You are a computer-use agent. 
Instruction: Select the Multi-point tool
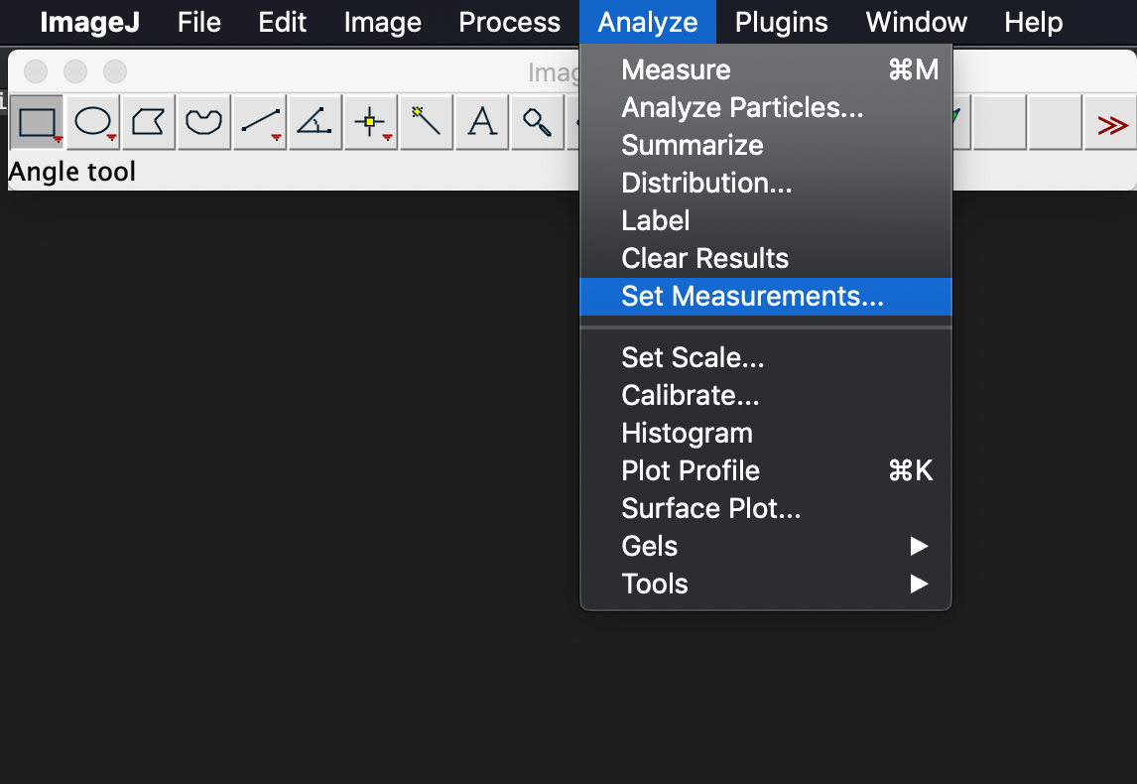tap(371, 123)
